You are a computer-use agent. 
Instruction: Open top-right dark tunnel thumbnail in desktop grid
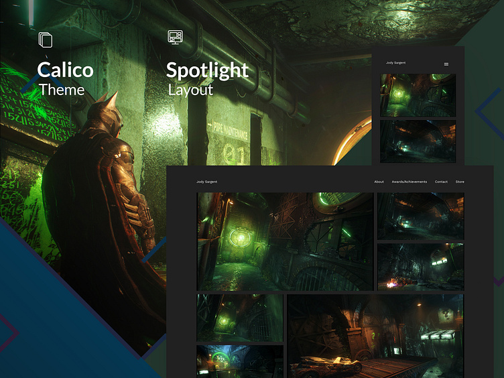point(421,216)
